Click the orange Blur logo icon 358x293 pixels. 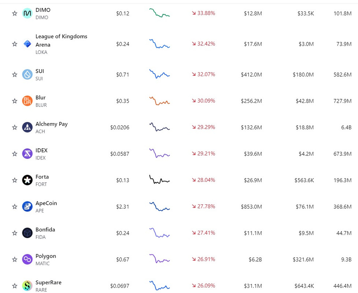[27, 101]
